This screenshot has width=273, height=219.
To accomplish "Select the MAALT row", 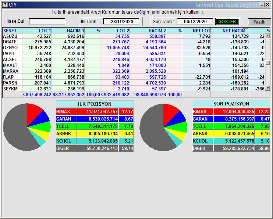I will [134, 65].
